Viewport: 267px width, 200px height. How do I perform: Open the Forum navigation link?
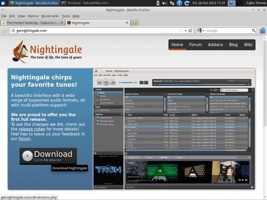[x=196, y=45]
